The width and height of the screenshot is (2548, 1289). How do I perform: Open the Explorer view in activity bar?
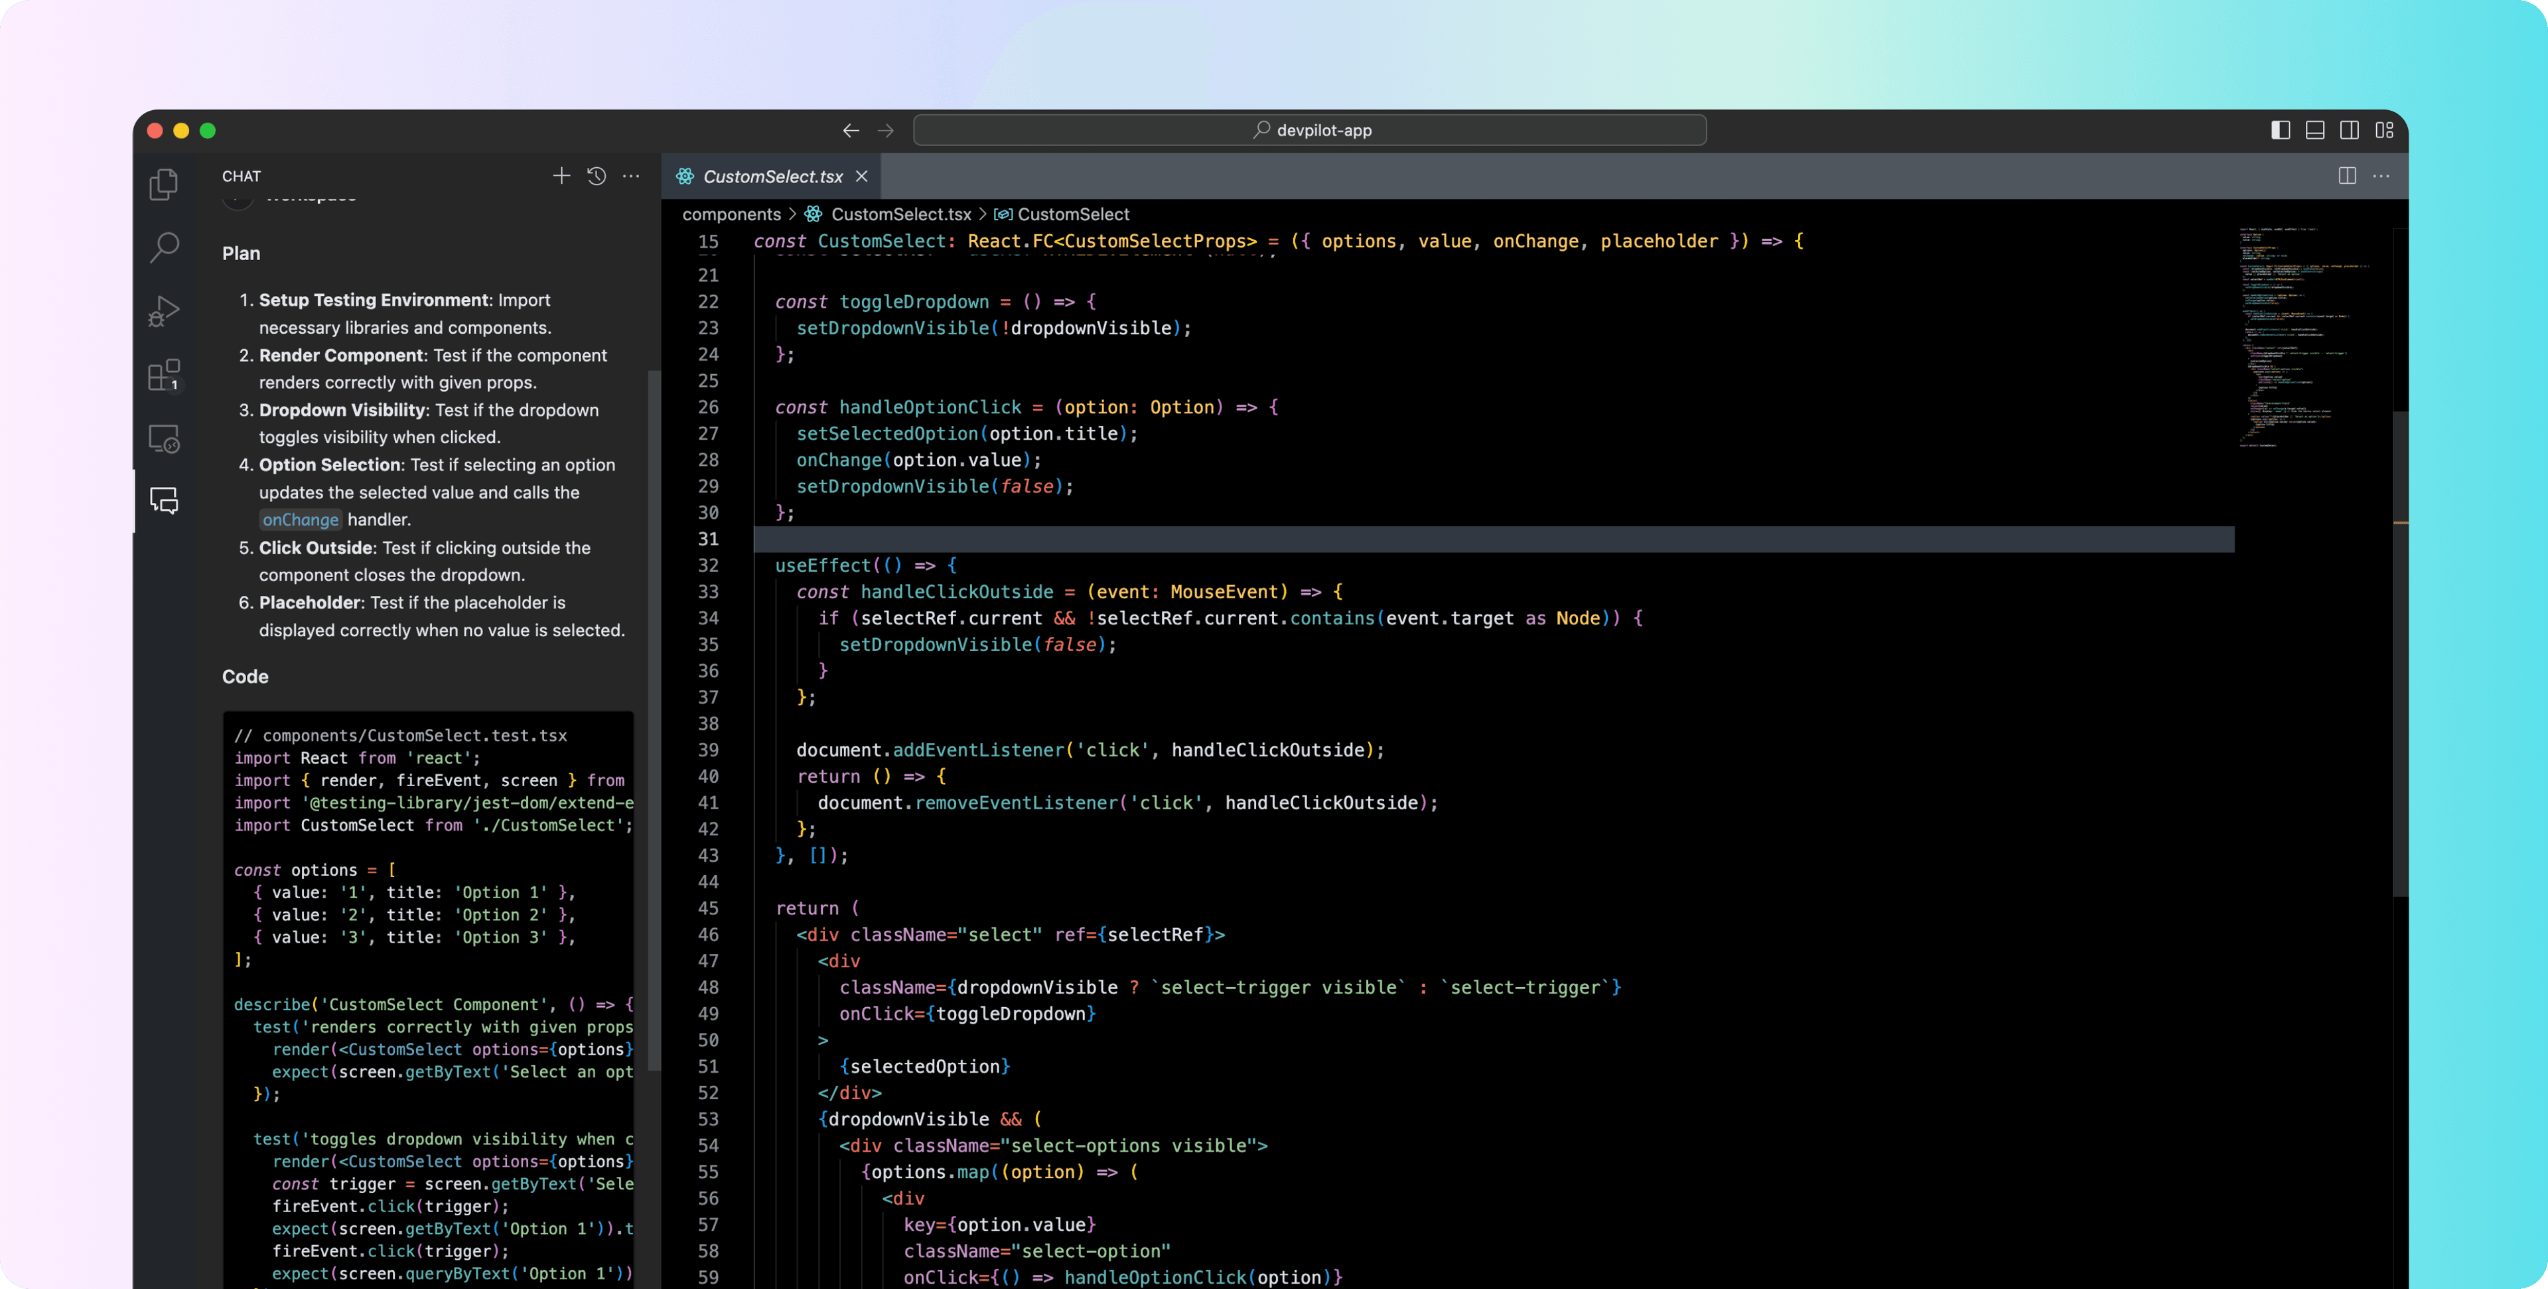(x=163, y=185)
